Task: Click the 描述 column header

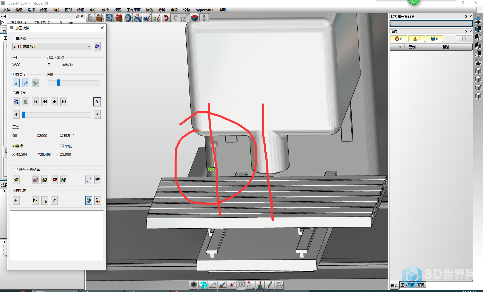Action: coord(446,47)
